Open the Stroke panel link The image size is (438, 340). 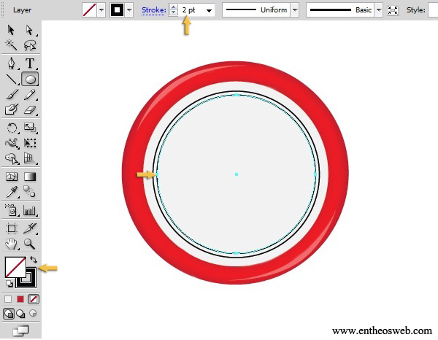click(x=153, y=10)
